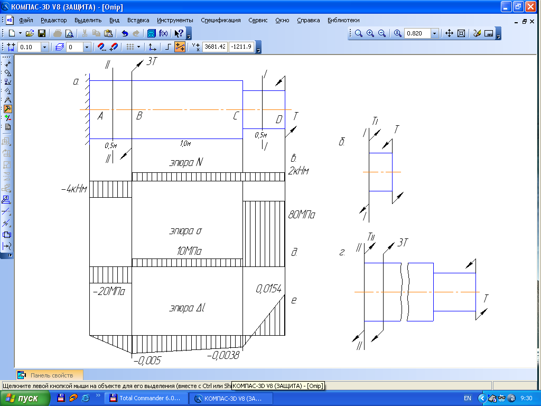
Task: Select the highlighted Editing hammer panel
Action: [x=7, y=109]
